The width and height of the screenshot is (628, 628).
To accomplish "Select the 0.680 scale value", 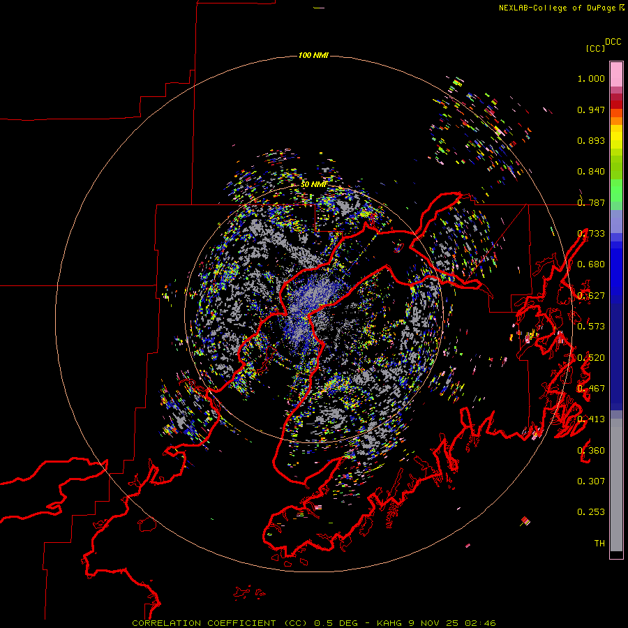I will 591,264.
